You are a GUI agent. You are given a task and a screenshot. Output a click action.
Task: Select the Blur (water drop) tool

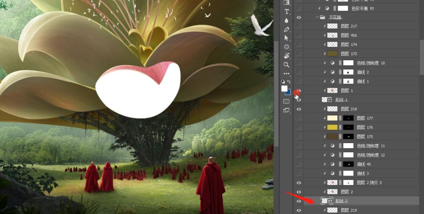(287, 20)
